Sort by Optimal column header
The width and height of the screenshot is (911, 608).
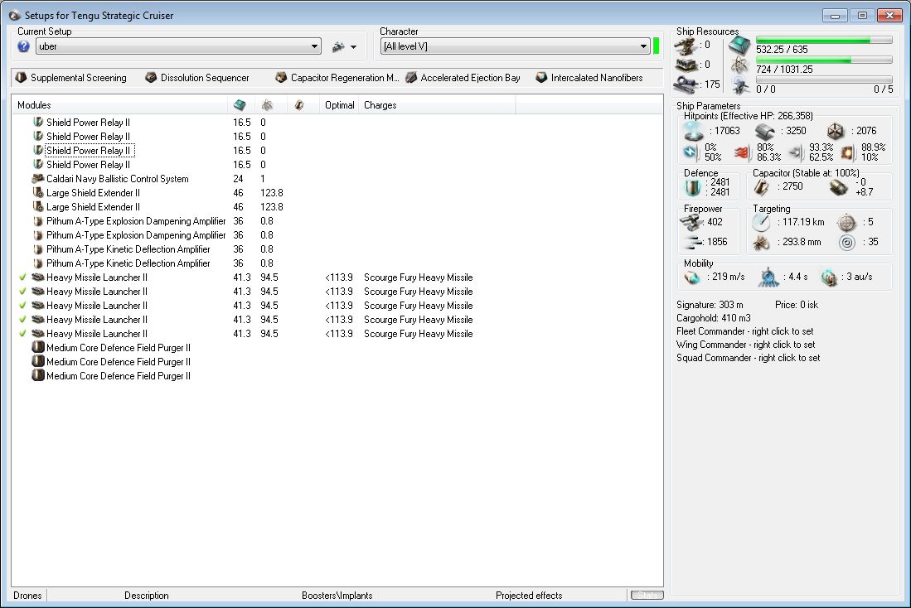[339, 105]
